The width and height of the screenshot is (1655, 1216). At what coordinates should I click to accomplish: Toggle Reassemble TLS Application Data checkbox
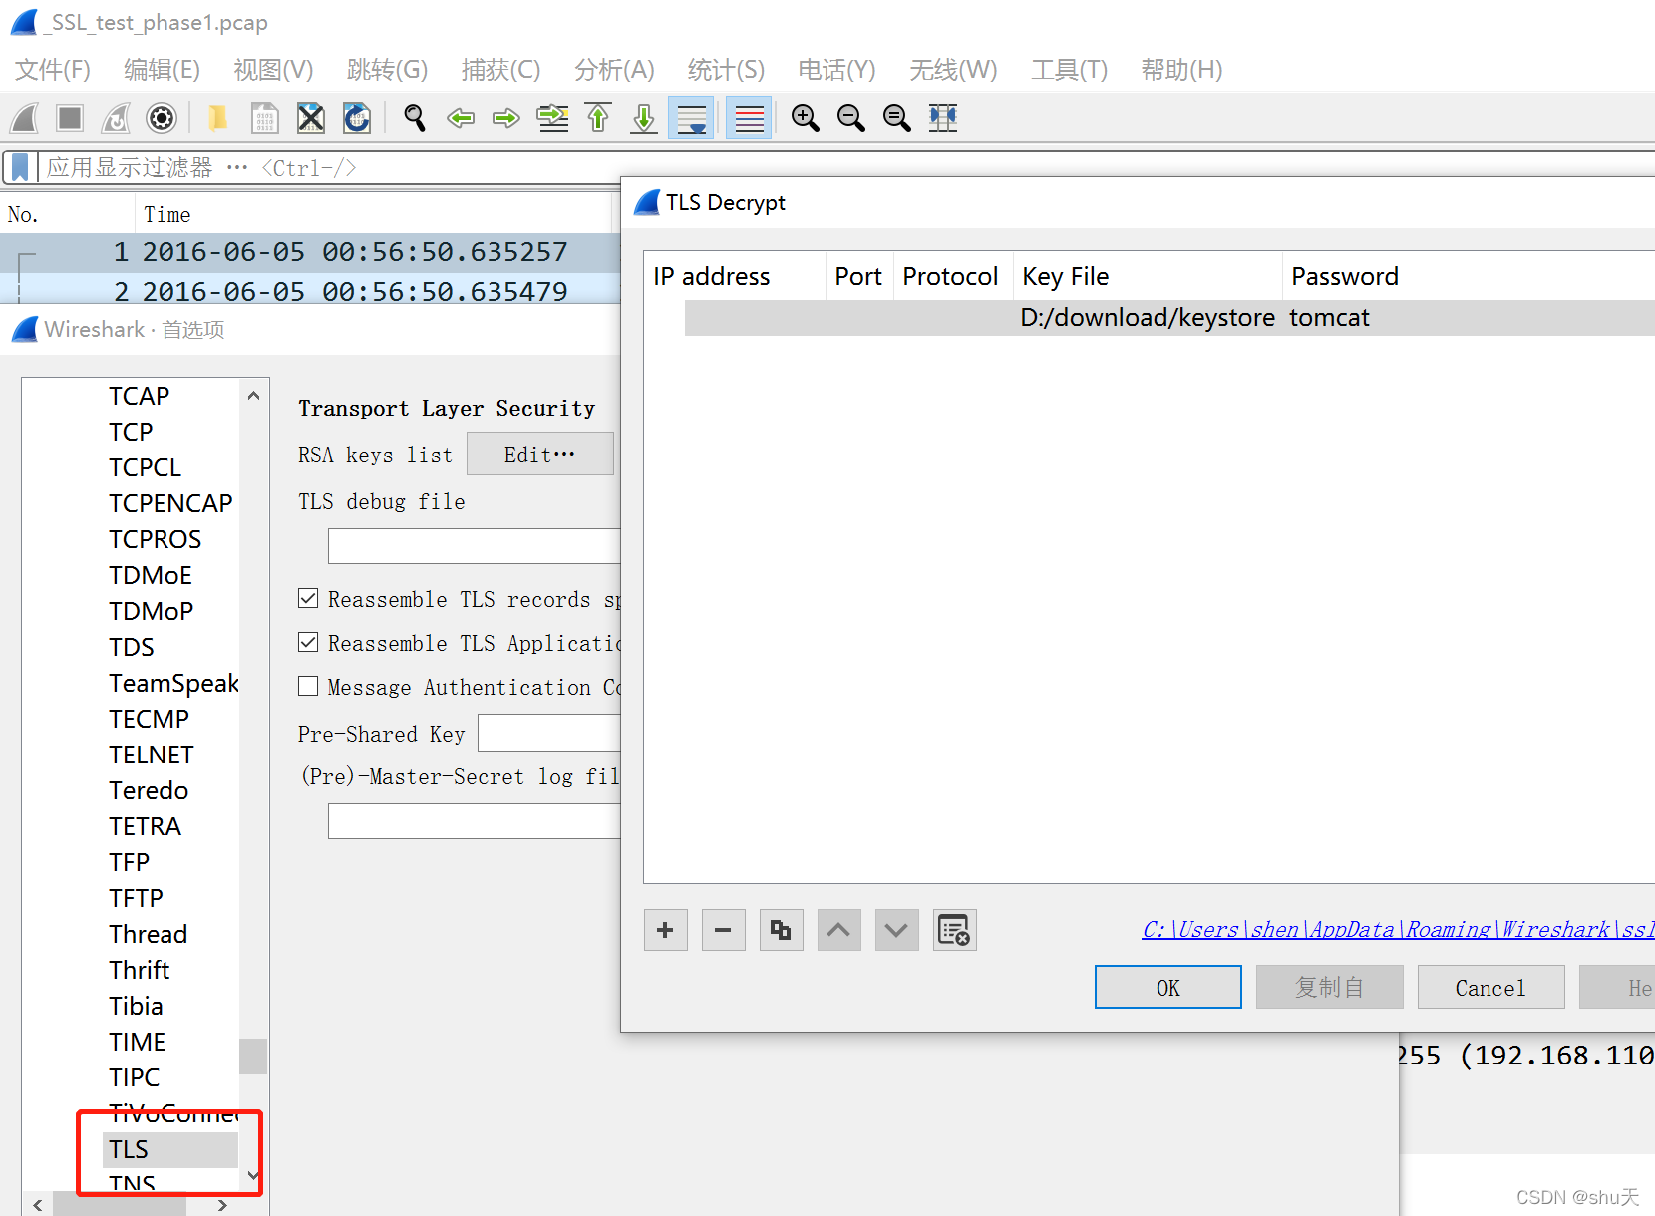pos(308,642)
